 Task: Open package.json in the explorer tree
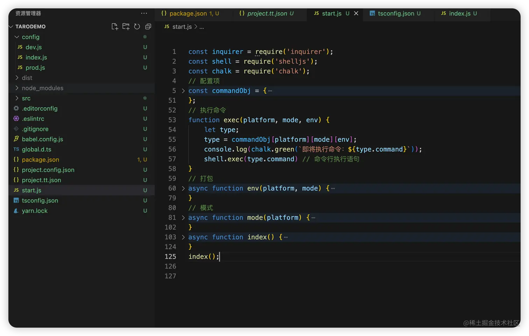pos(82,159)
